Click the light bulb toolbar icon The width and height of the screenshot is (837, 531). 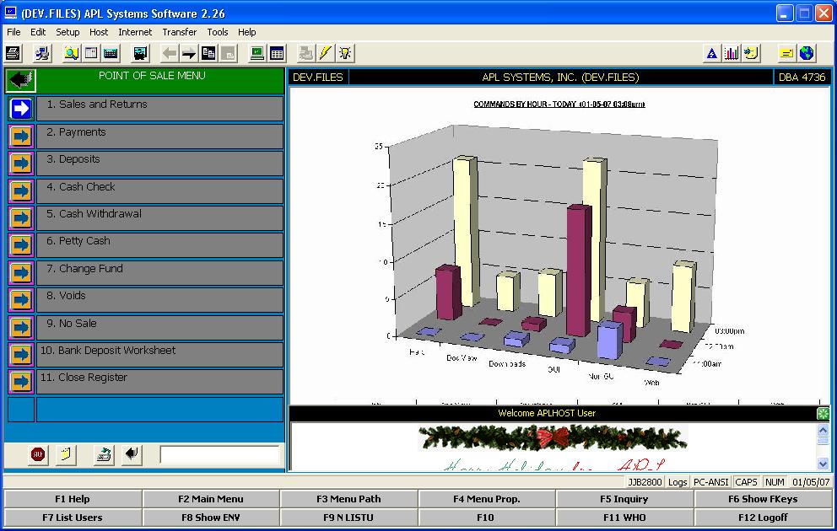[345, 53]
